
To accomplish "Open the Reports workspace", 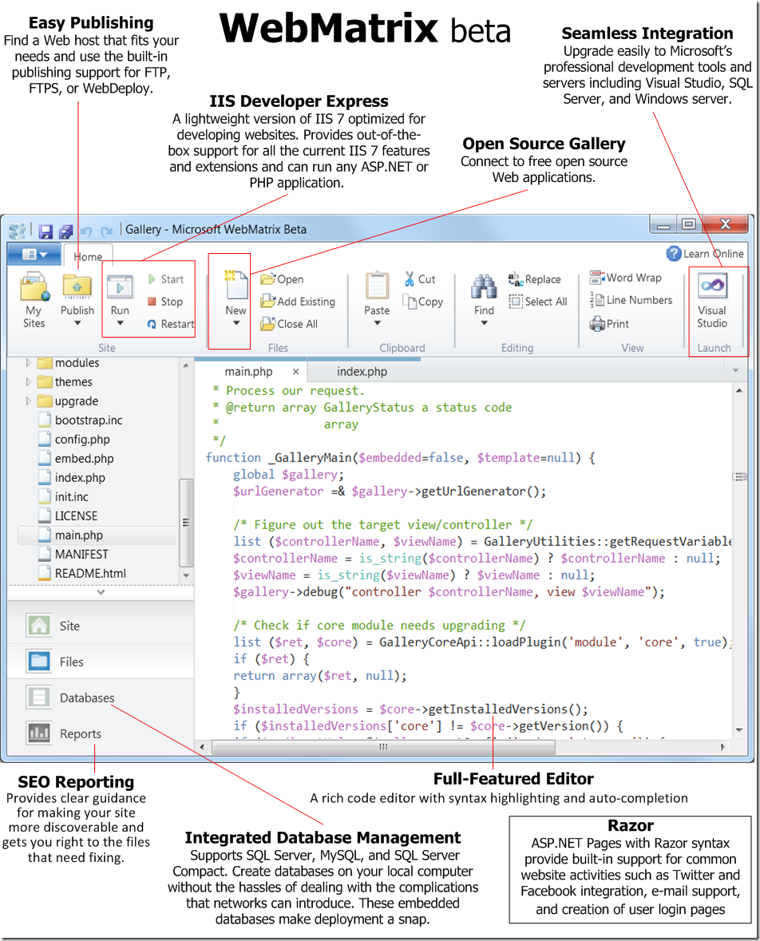I will pos(101,734).
